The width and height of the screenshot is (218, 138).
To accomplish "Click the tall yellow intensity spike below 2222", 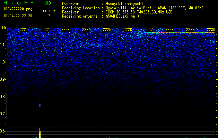I will pyautogui.click(x=40, y=133).
